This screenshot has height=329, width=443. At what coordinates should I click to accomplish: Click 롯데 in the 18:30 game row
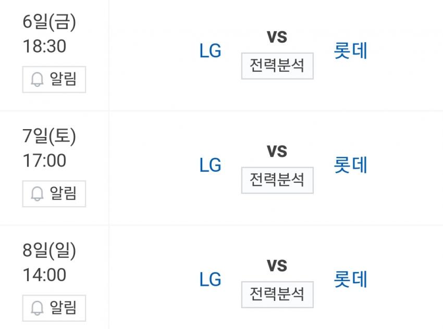click(351, 51)
